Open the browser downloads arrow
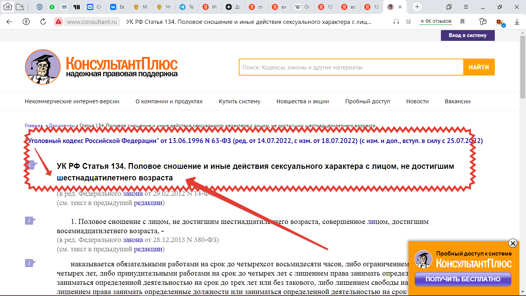Image resolution: width=526 pixels, height=296 pixels. pos(517,22)
